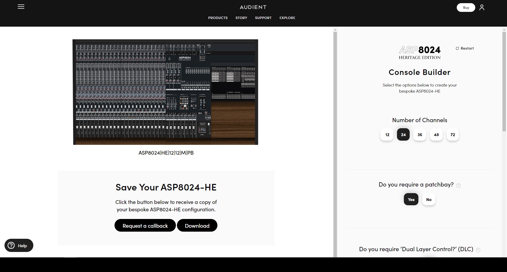Select 48 channels option

[436, 135]
